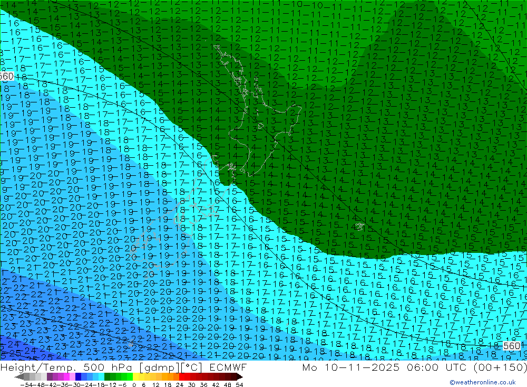Select the 560 contour label on left edge
This screenshot has width=527, height=387.
click(6, 77)
